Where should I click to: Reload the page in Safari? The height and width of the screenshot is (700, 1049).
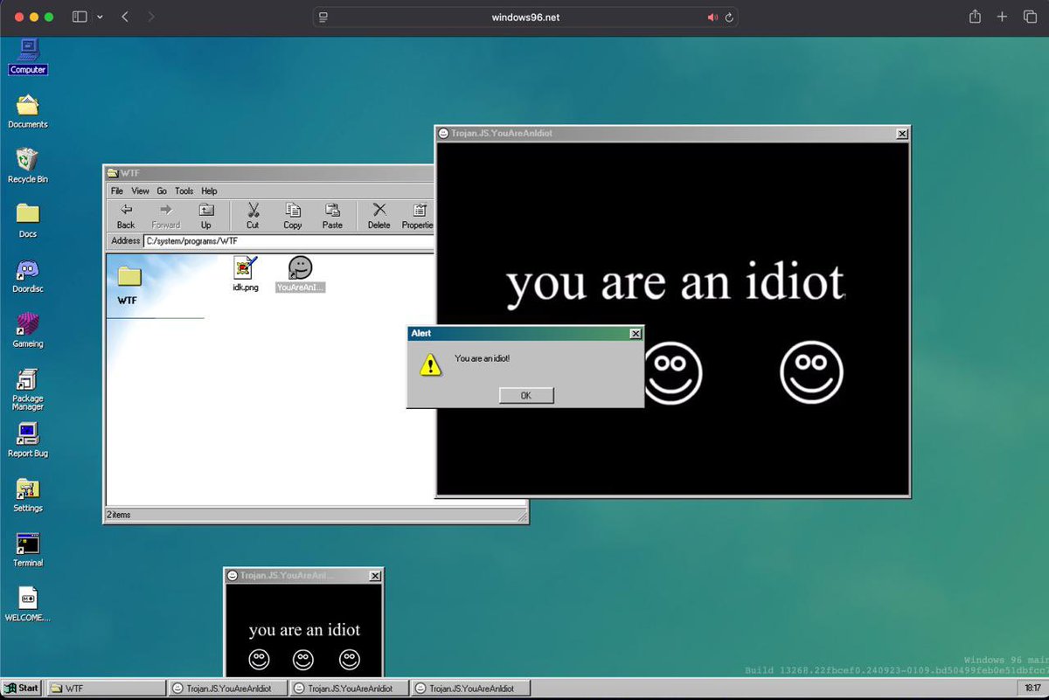(729, 17)
